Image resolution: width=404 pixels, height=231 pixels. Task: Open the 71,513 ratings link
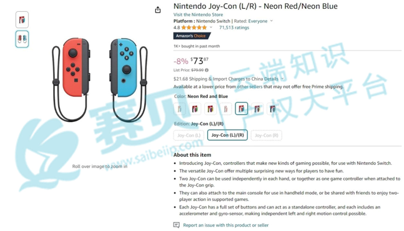pyautogui.click(x=234, y=27)
